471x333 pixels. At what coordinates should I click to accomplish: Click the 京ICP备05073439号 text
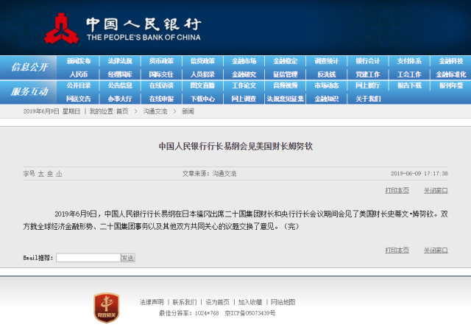click(250, 313)
